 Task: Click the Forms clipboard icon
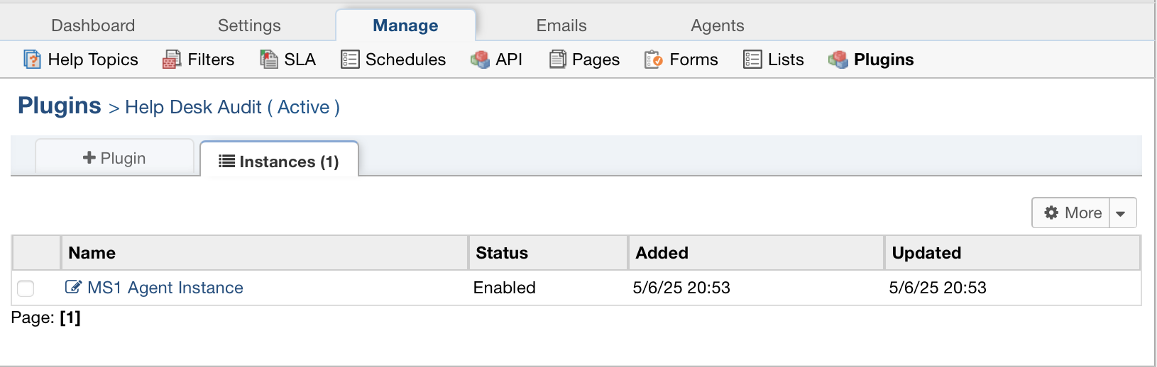pyautogui.click(x=654, y=60)
